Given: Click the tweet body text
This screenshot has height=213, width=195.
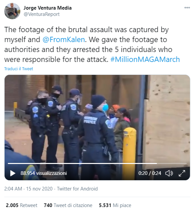Looking at the screenshot, I should (92, 45).
